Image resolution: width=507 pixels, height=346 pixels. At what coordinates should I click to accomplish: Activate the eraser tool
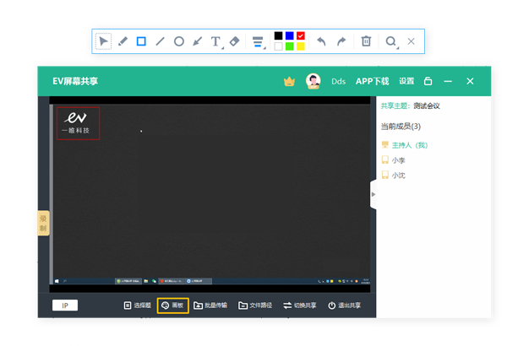click(235, 41)
